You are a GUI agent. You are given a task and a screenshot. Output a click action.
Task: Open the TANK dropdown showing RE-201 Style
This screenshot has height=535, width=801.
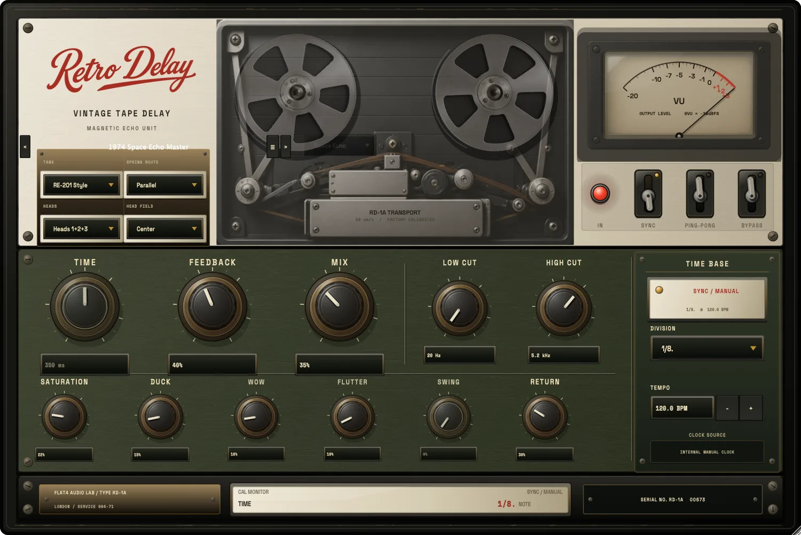click(x=82, y=185)
